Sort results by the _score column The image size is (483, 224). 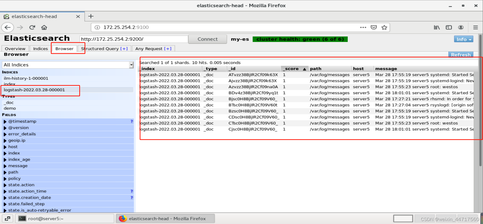point(294,69)
